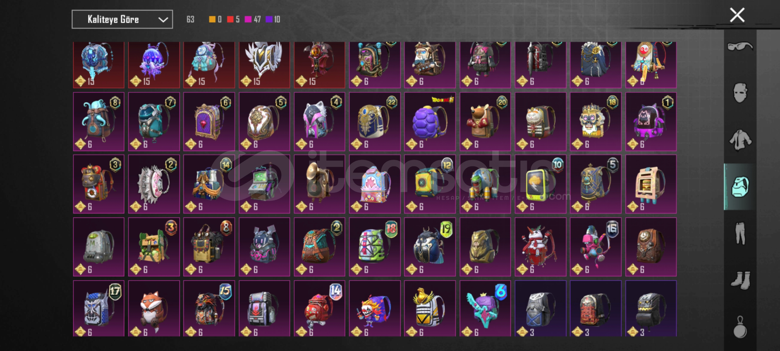
Task: Switch to the jacket outfit category
Action: pos(740,140)
